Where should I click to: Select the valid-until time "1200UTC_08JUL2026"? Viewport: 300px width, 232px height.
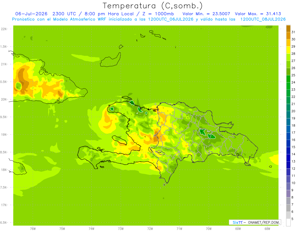click(263, 19)
